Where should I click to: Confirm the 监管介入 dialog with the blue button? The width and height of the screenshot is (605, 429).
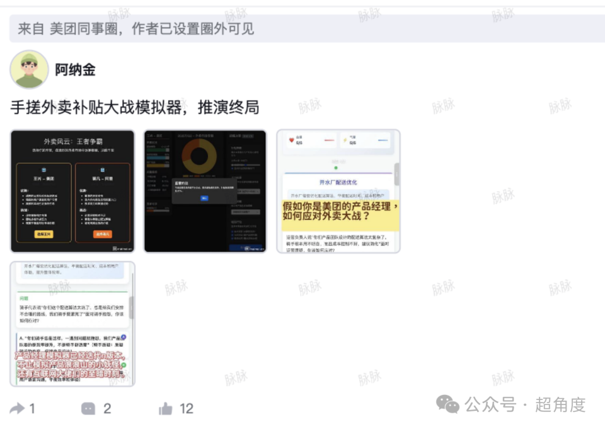click(x=205, y=198)
